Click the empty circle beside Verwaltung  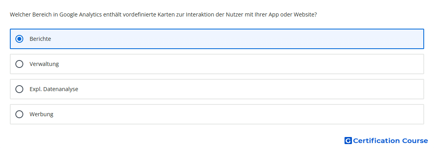(x=19, y=64)
